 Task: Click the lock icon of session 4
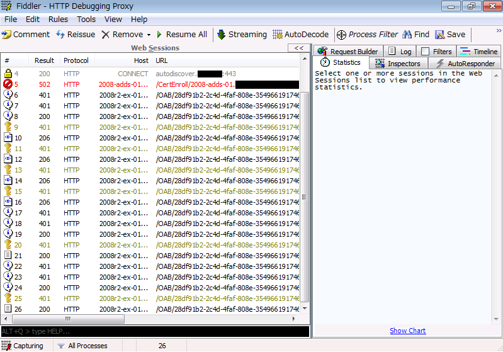coord(8,74)
